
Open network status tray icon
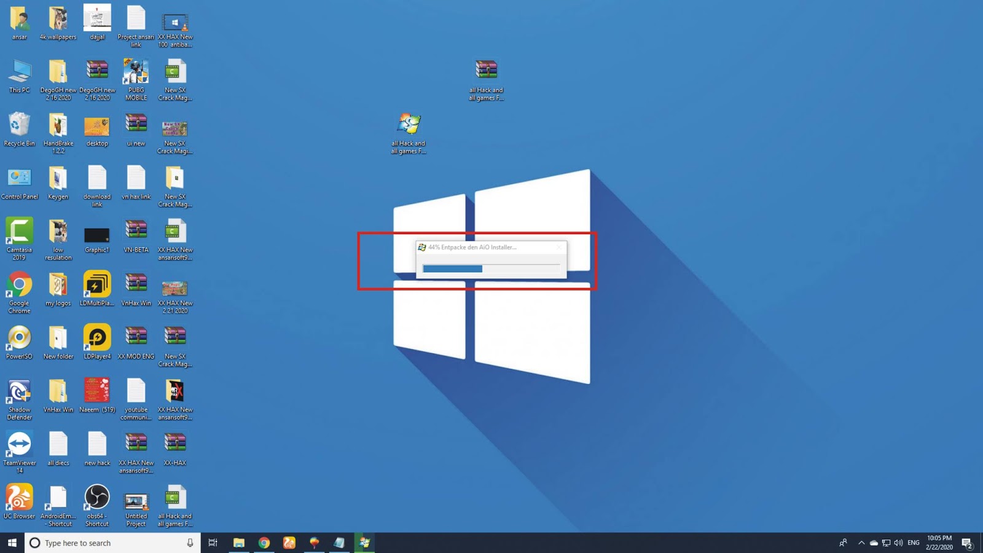pos(886,543)
